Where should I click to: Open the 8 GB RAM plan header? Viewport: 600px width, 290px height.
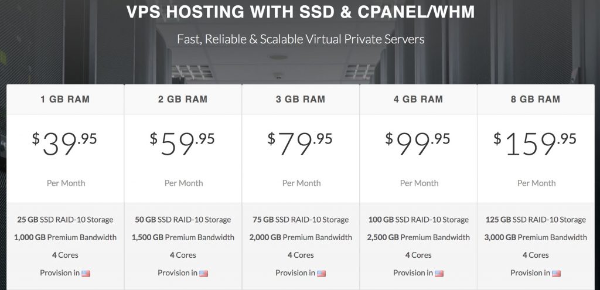coord(536,99)
